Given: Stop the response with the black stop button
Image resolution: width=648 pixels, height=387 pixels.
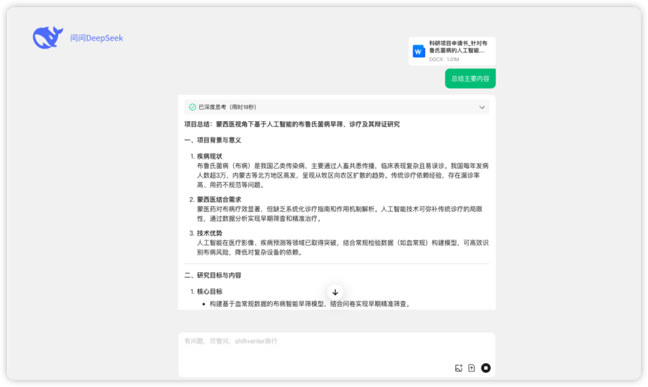Looking at the screenshot, I should [x=486, y=368].
